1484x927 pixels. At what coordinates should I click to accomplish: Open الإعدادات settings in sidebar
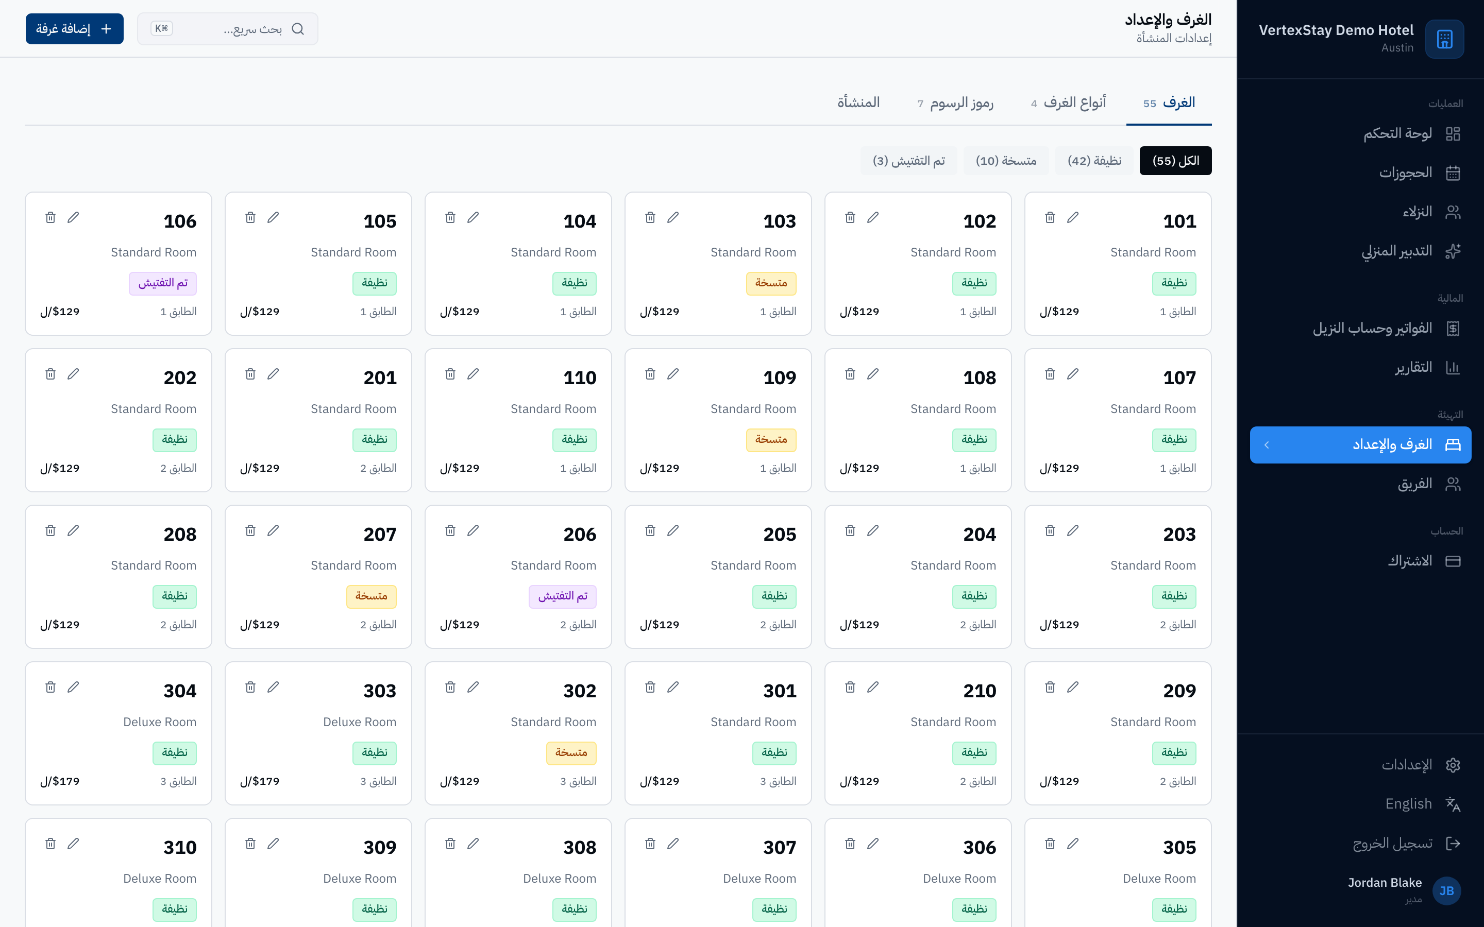pyautogui.click(x=1360, y=765)
